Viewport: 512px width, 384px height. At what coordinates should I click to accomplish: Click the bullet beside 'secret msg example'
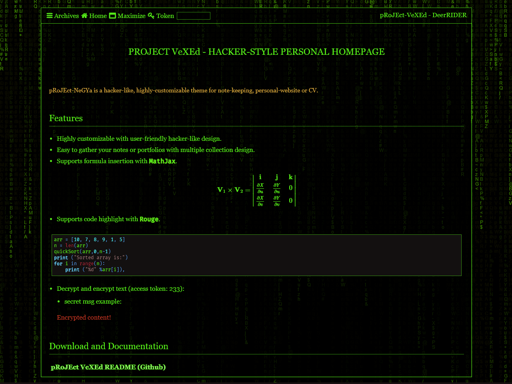(x=59, y=302)
